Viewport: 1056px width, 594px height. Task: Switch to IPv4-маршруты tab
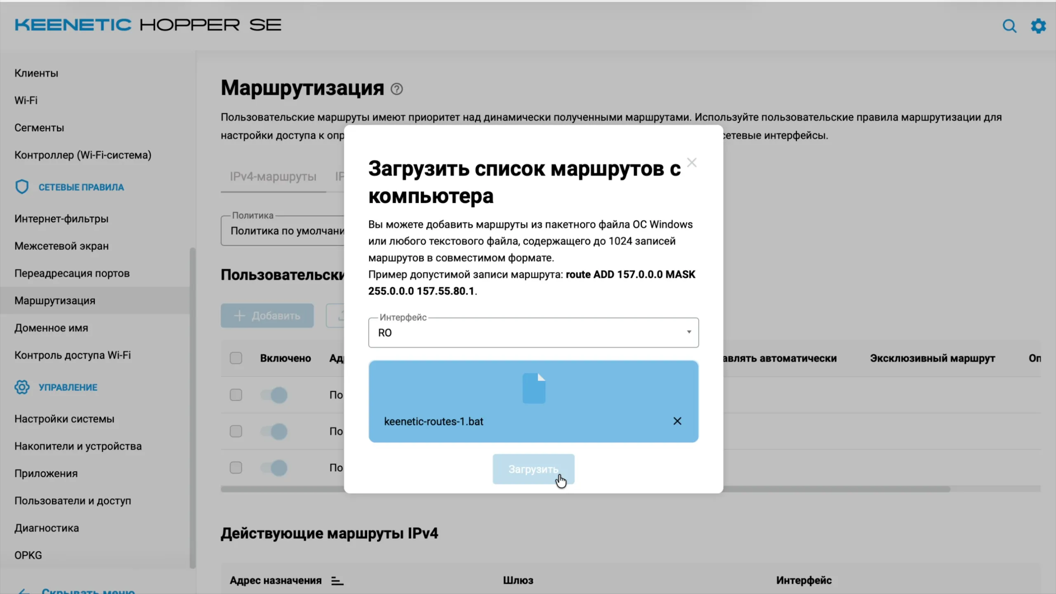[273, 177]
